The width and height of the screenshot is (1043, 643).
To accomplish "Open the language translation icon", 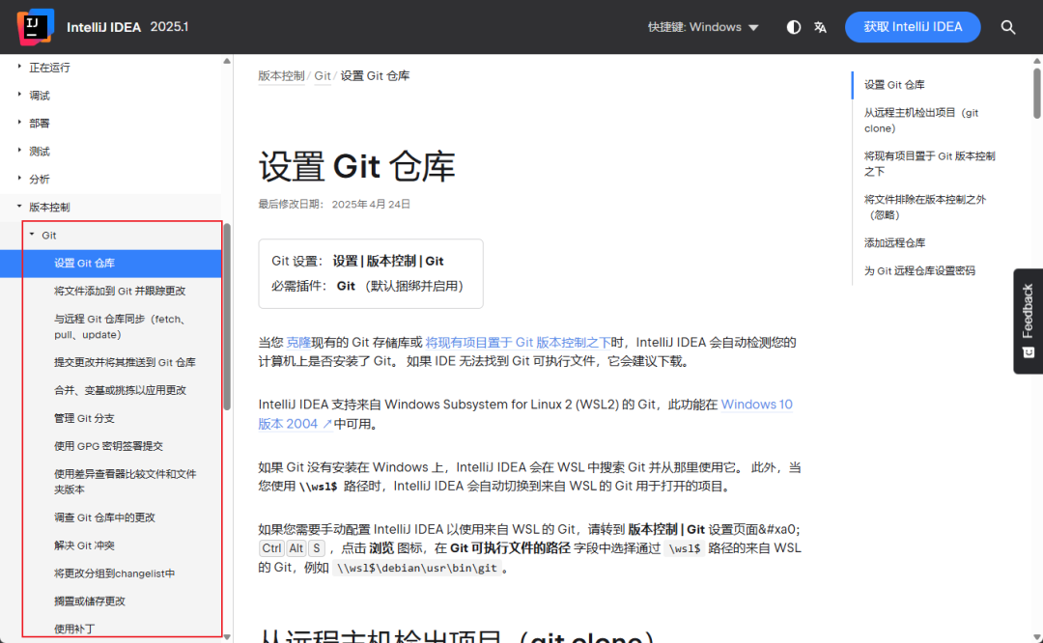I will (820, 27).
